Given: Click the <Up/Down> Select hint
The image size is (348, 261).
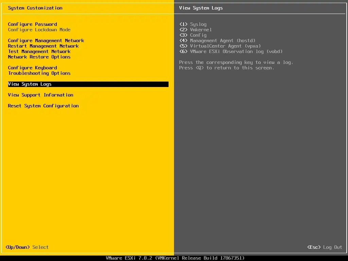Looking at the screenshot, I should coord(27,247).
